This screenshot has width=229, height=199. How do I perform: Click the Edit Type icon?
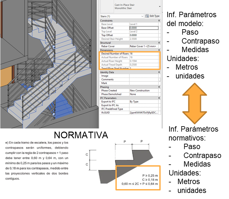[147, 16]
